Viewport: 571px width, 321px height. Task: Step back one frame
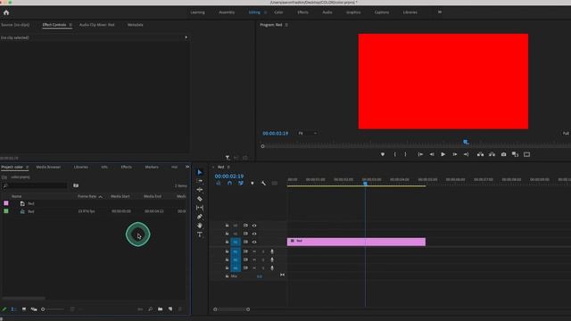coord(432,154)
